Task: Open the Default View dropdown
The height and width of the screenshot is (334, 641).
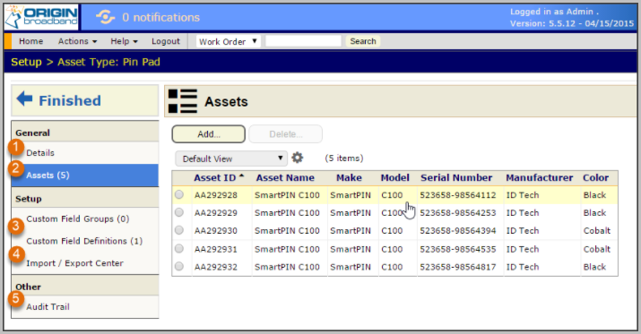Action: pos(231,158)
